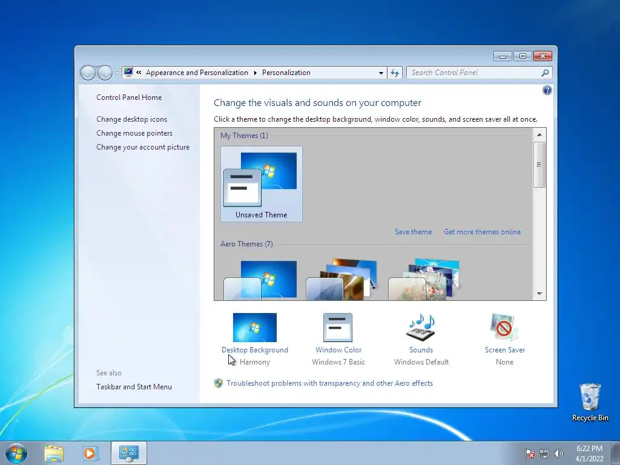
Task: Click the Forward navigation arrow
Action: tap(105, 73)
